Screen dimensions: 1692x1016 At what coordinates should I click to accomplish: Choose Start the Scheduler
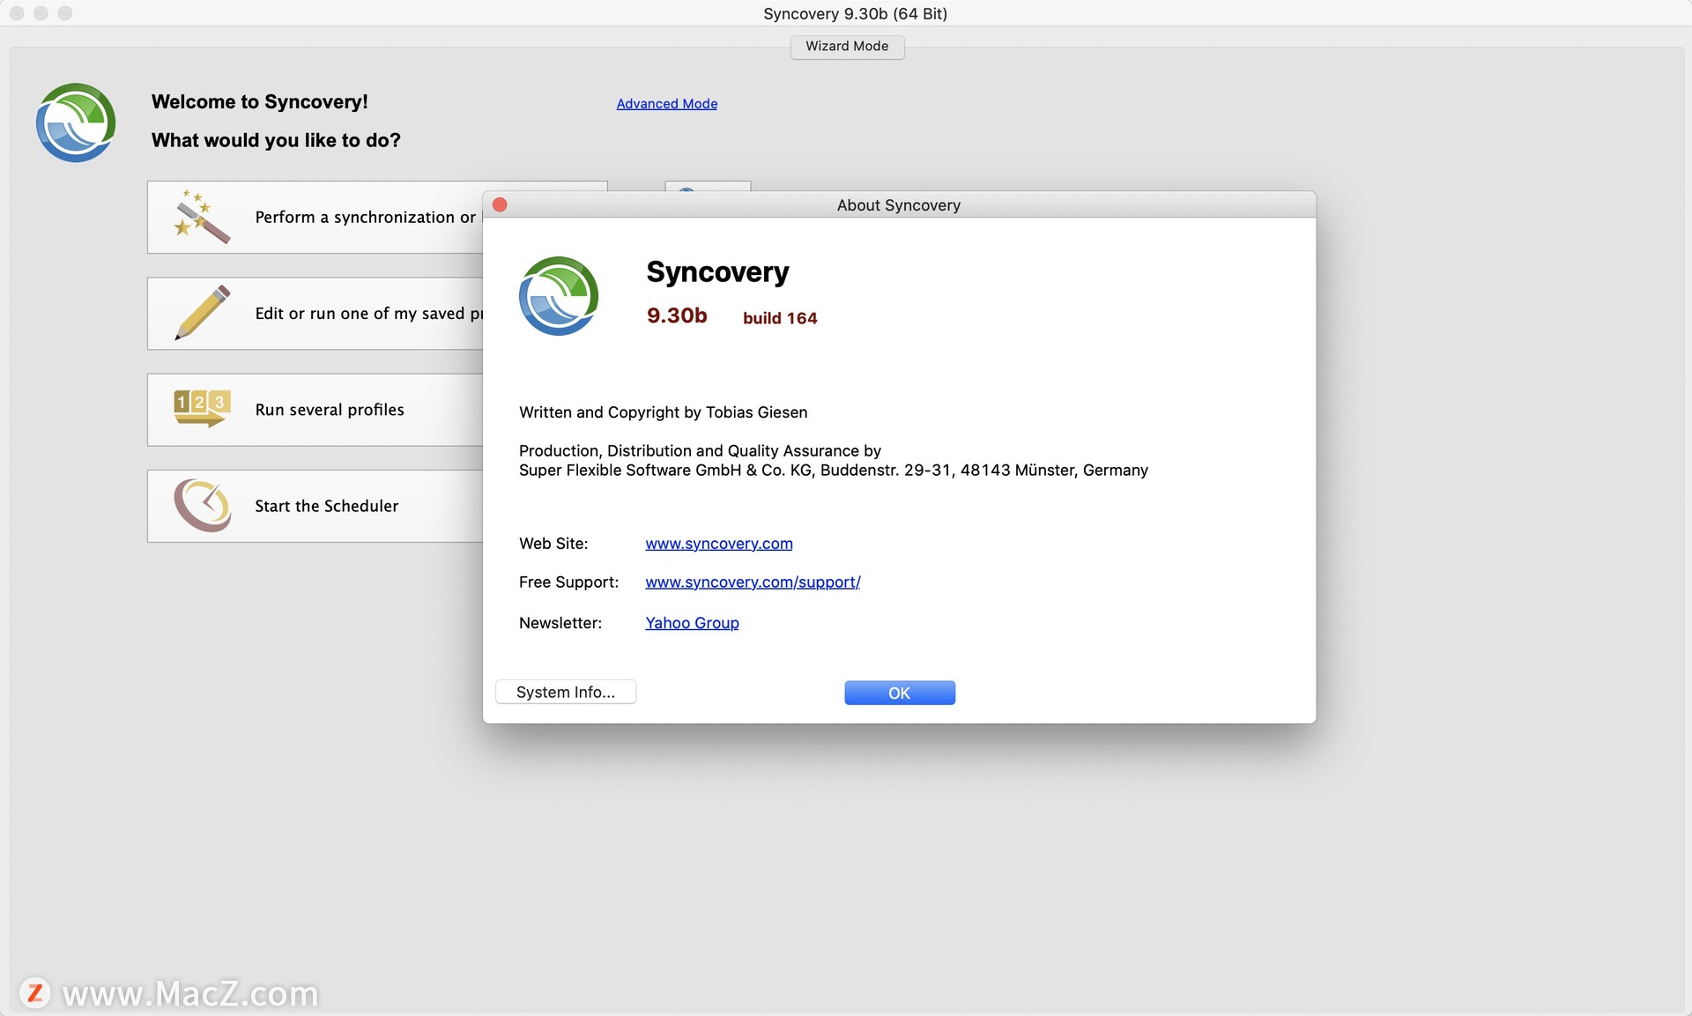315,505
